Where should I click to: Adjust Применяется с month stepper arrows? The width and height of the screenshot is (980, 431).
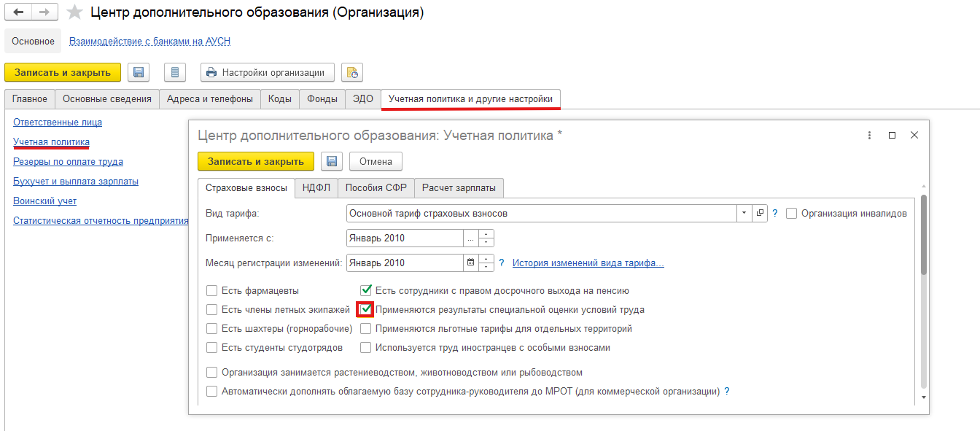click(486, 238)
